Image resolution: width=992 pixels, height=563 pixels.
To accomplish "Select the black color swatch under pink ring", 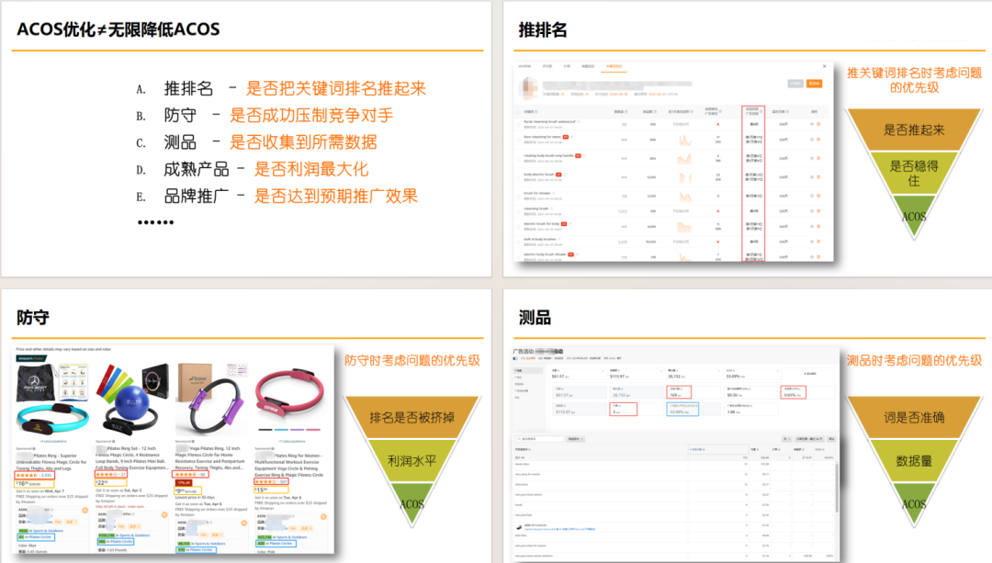I will tap(265, 430).
